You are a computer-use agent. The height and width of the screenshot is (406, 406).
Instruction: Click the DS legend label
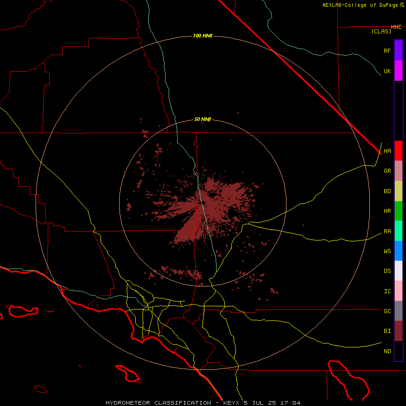pos(387,271)
